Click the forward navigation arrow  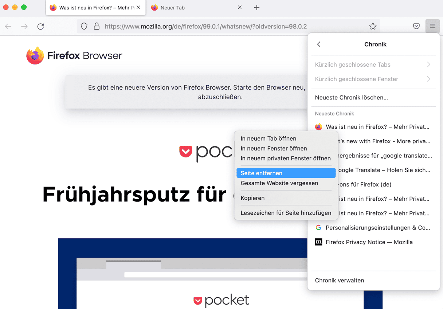(x=24, y=26)
